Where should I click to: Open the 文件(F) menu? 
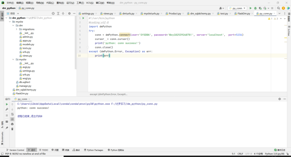point(10,3)
